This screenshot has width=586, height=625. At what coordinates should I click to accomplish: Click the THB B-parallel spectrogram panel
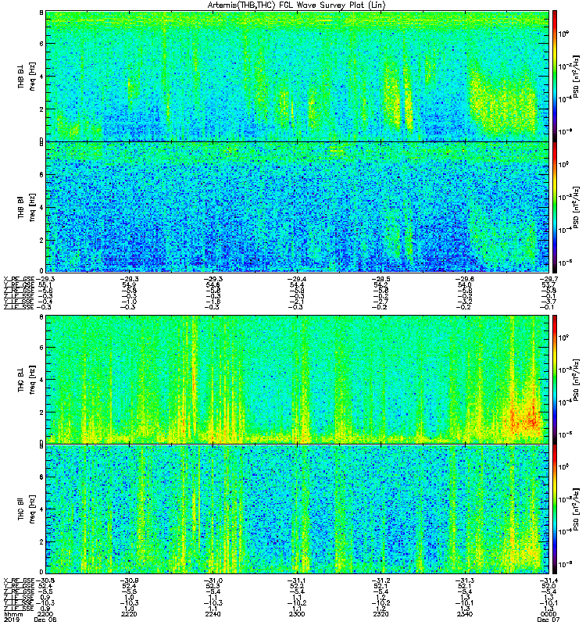pos(298,207)
